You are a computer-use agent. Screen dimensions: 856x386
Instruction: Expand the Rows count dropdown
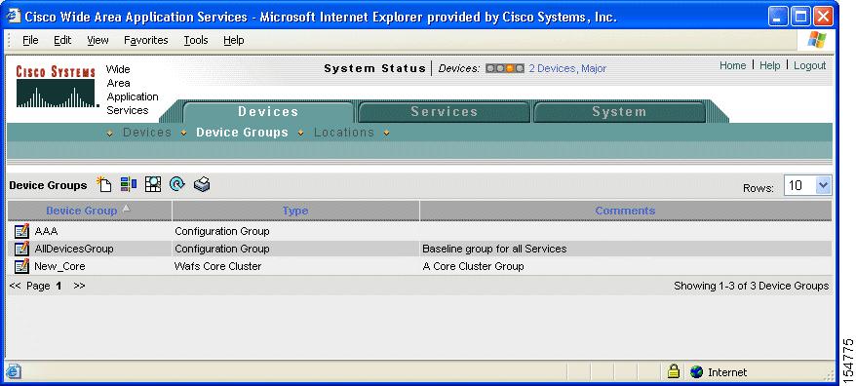[823, 185]
